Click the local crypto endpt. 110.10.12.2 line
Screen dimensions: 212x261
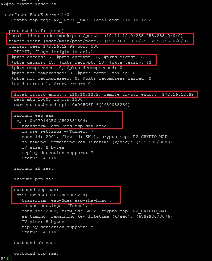coord(104,95)
